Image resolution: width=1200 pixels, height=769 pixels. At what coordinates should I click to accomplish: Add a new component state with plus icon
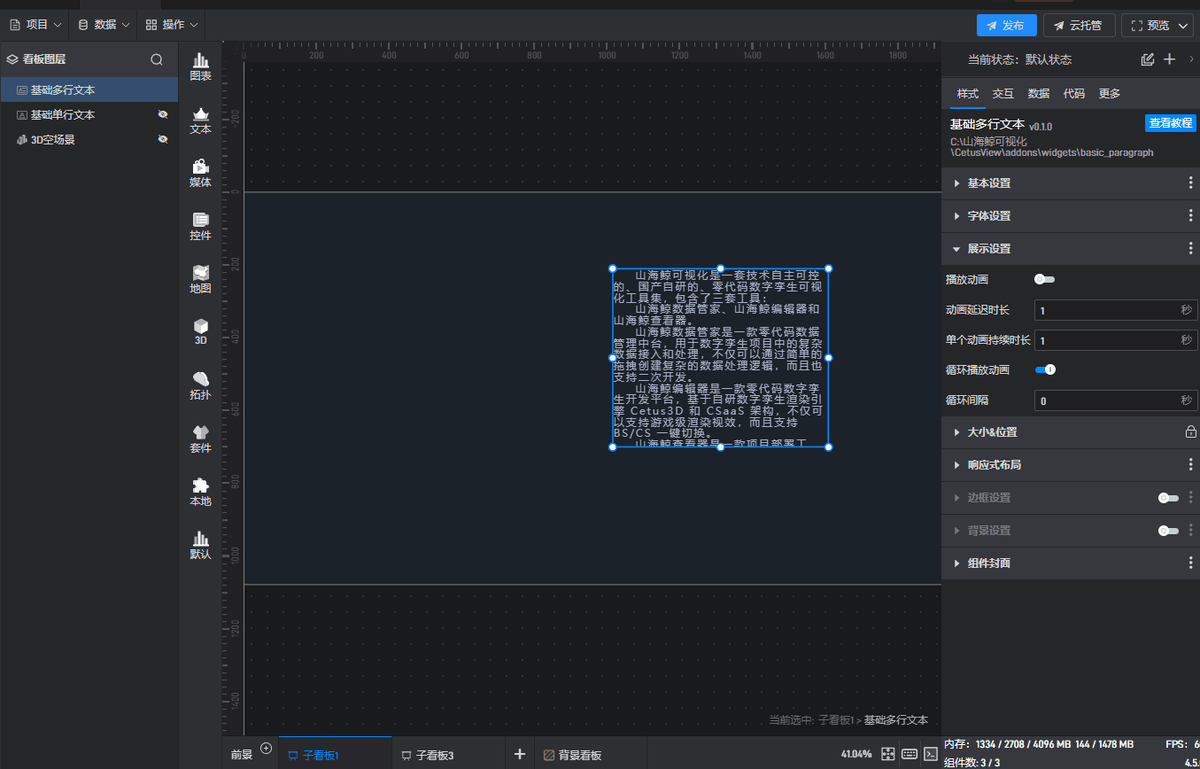tap(1169, 59)
